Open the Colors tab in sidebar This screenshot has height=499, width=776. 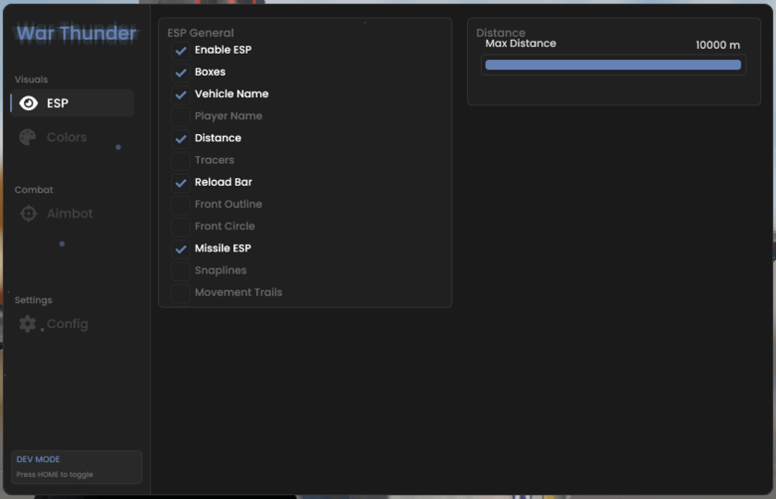67,137
